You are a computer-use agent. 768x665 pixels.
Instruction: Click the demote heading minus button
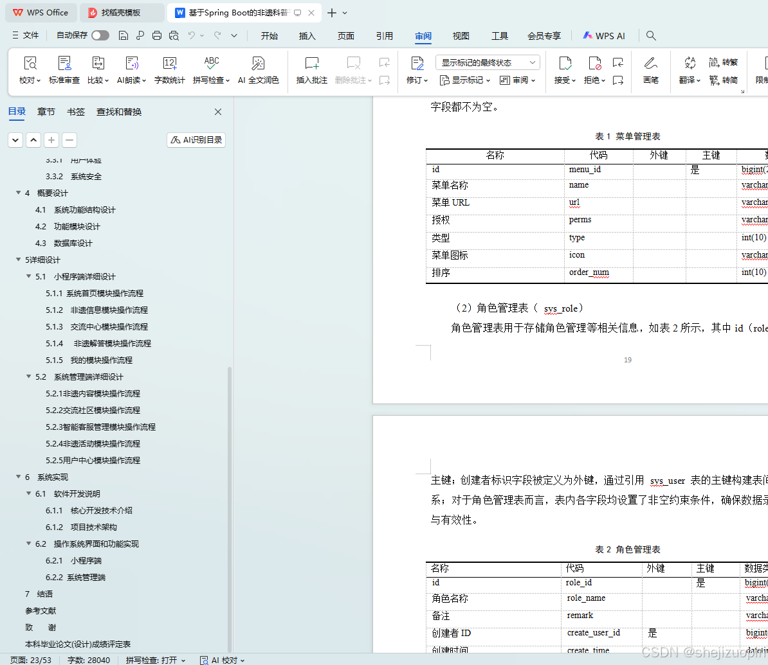[x=69, y=140]
